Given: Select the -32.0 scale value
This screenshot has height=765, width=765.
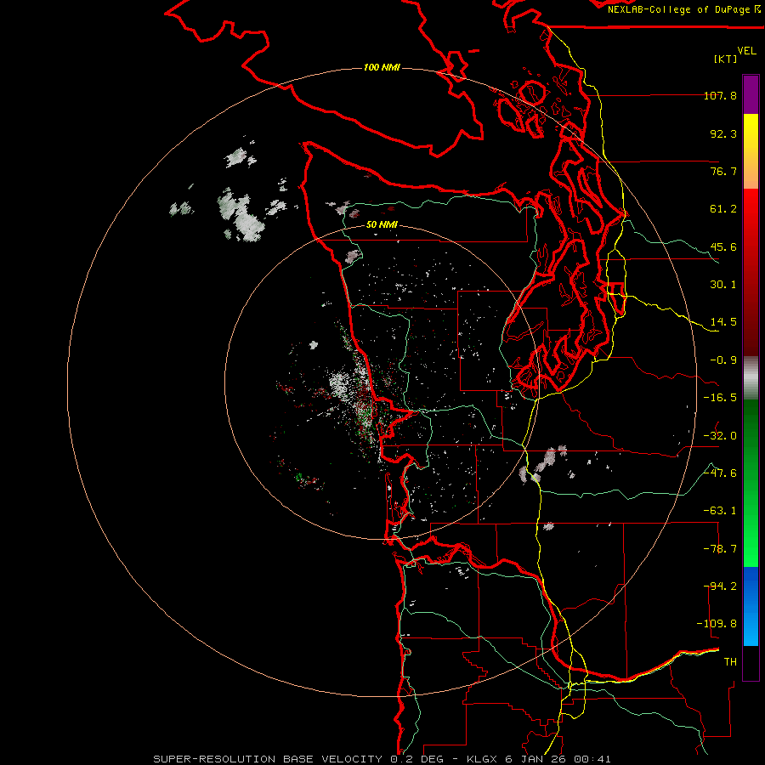Looking at the screenshot, I should click(x=720, y=436).
